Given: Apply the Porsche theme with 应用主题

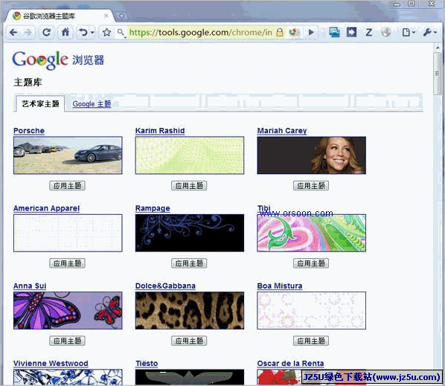Looking at the screenshot, I should pyautogui.click(x=67, y=186).
